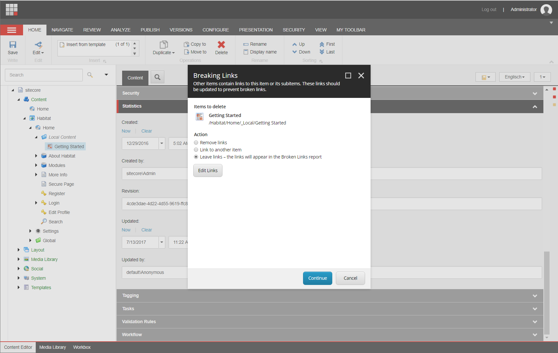Select the Remove links option
Screen dimensions: 558x353
[196, 143]
